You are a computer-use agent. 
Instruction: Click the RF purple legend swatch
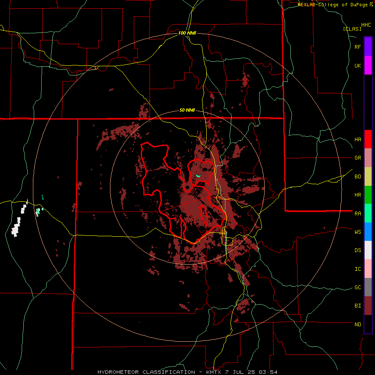click(x=368, y=47)
